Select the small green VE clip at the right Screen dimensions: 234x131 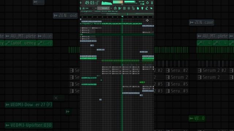[x=142, y=82]
